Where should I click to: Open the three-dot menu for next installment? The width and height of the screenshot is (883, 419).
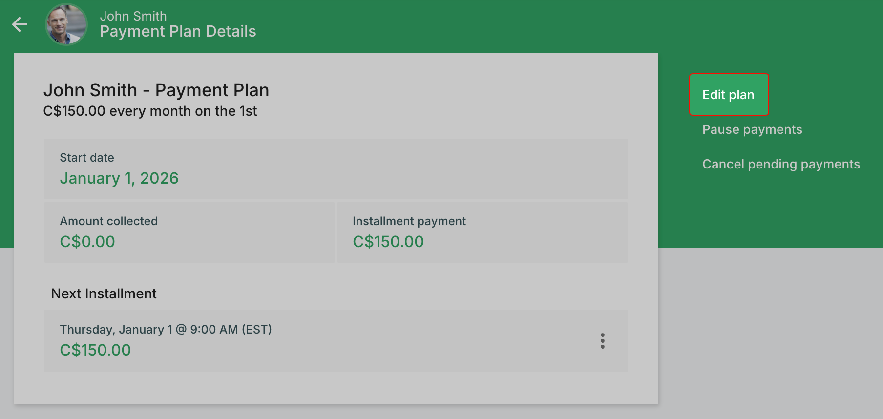pyautogui.click(x=602, y=341)
